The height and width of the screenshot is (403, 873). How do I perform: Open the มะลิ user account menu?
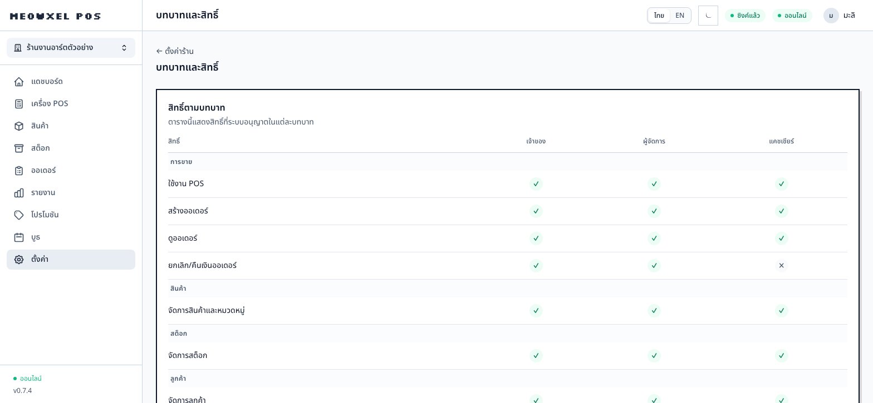click(x=839, y=16)
